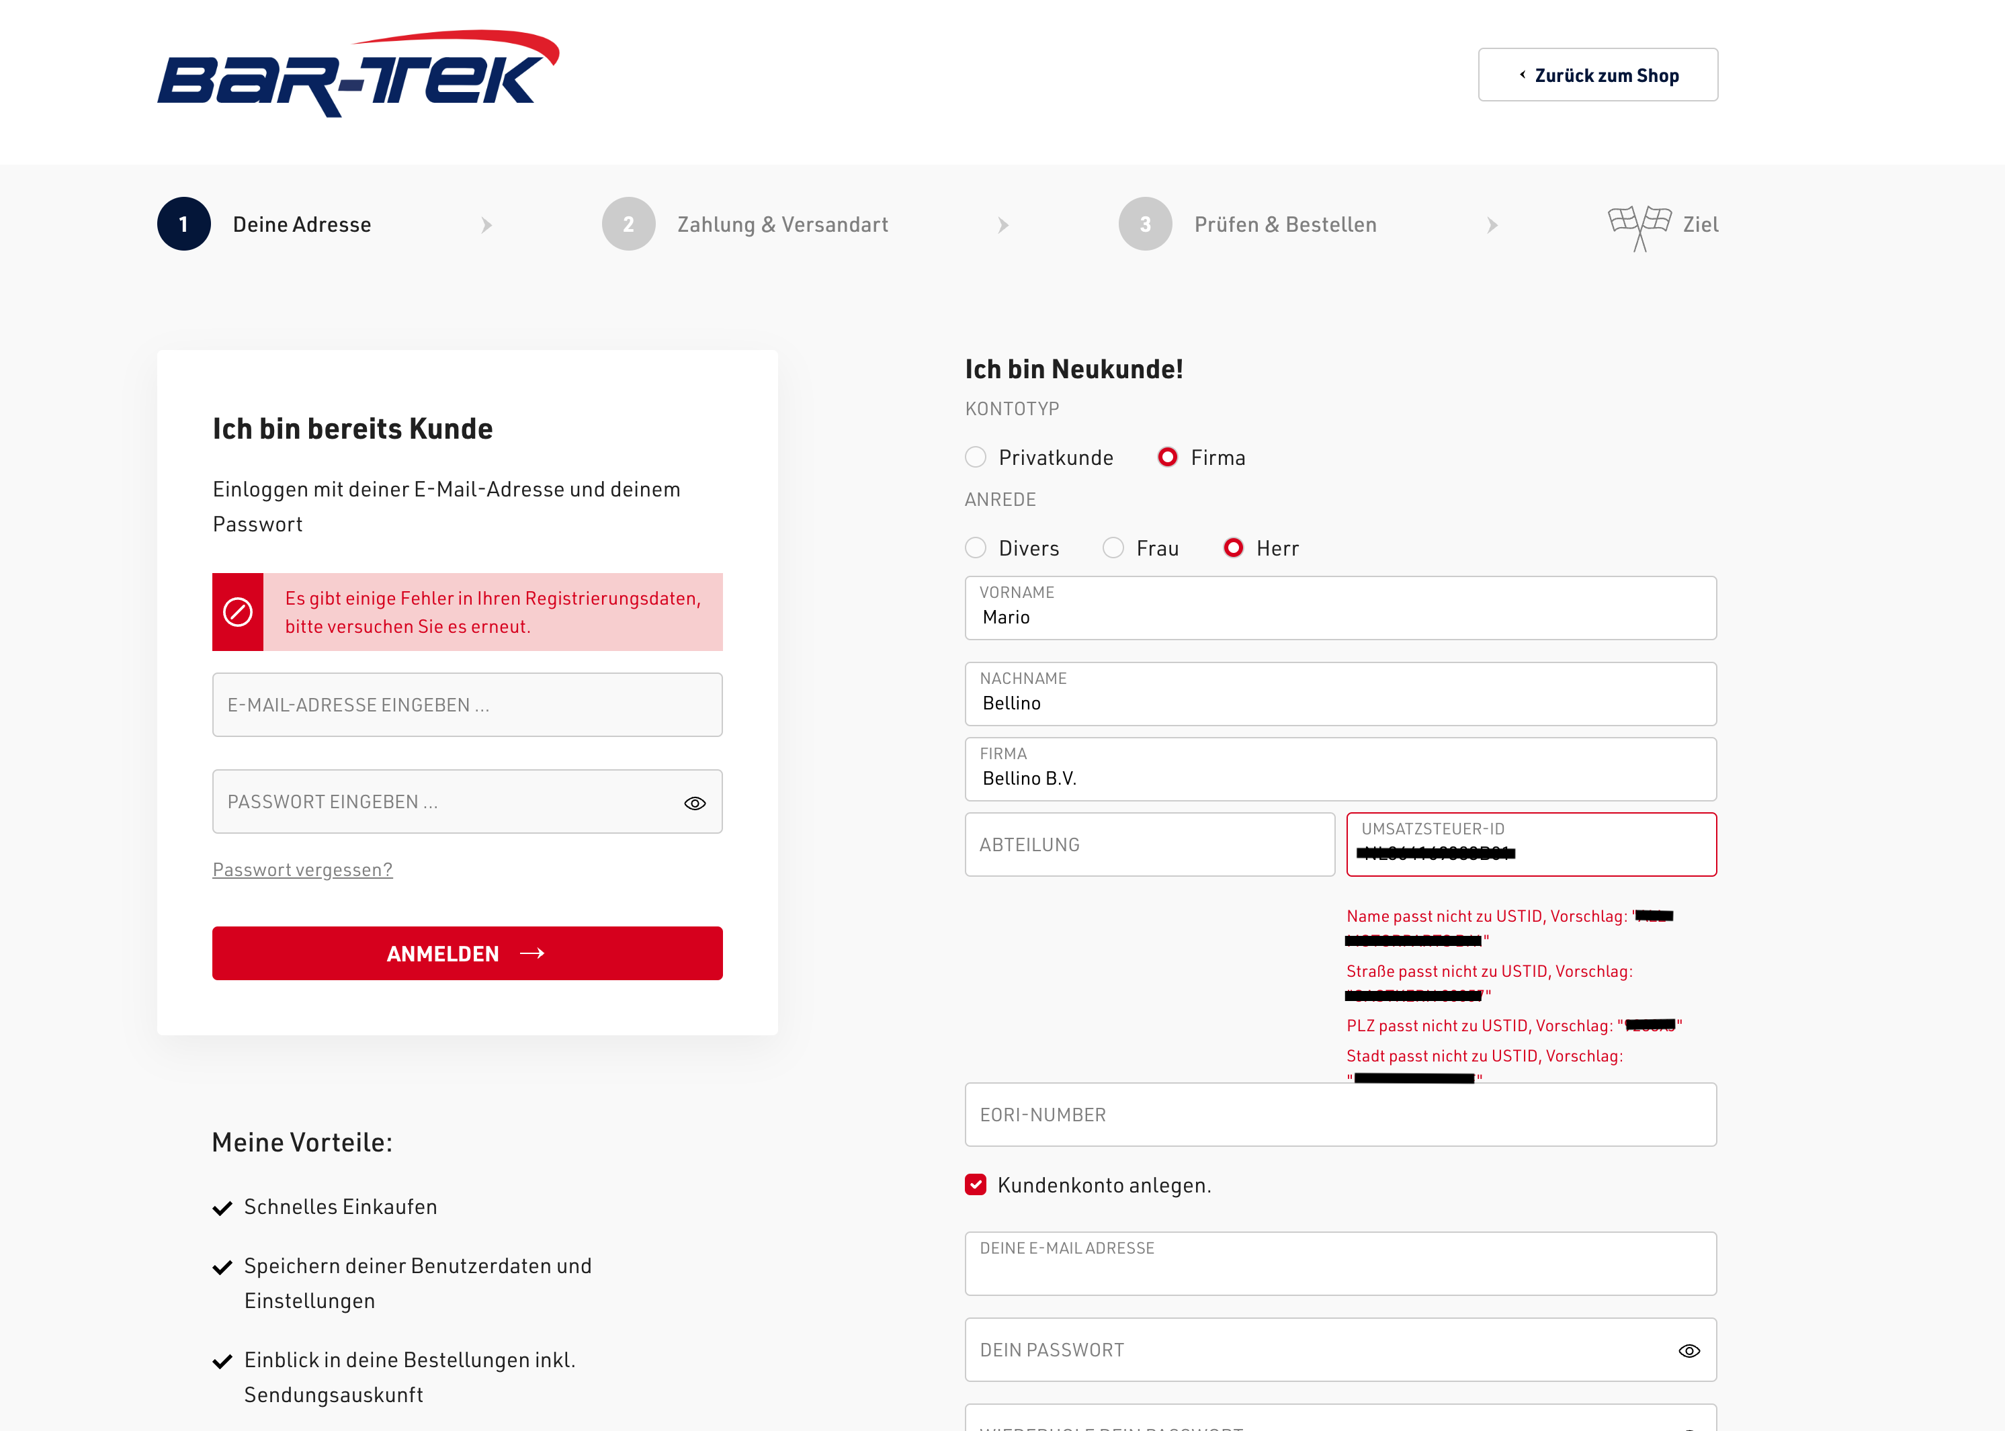Click Zurück zum Shop button
Image resolution: width=2005 pixels, height=1431 pixels.
pos(1597,75)
